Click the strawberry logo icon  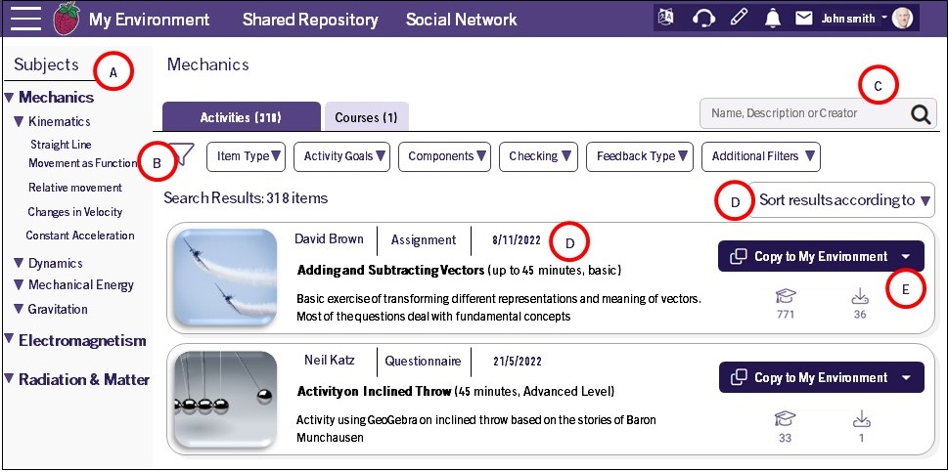(66, 19)
